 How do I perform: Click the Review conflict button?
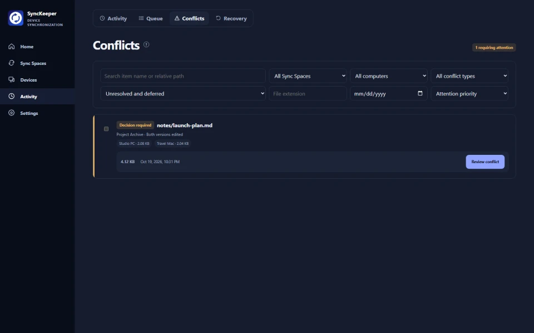point(485,162)
